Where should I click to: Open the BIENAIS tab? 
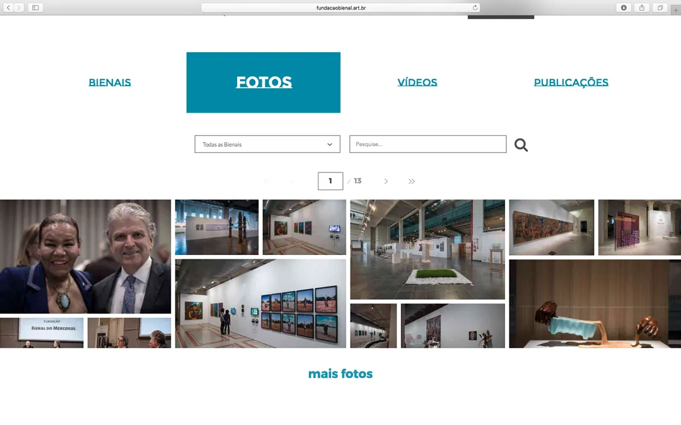point(110,82)
